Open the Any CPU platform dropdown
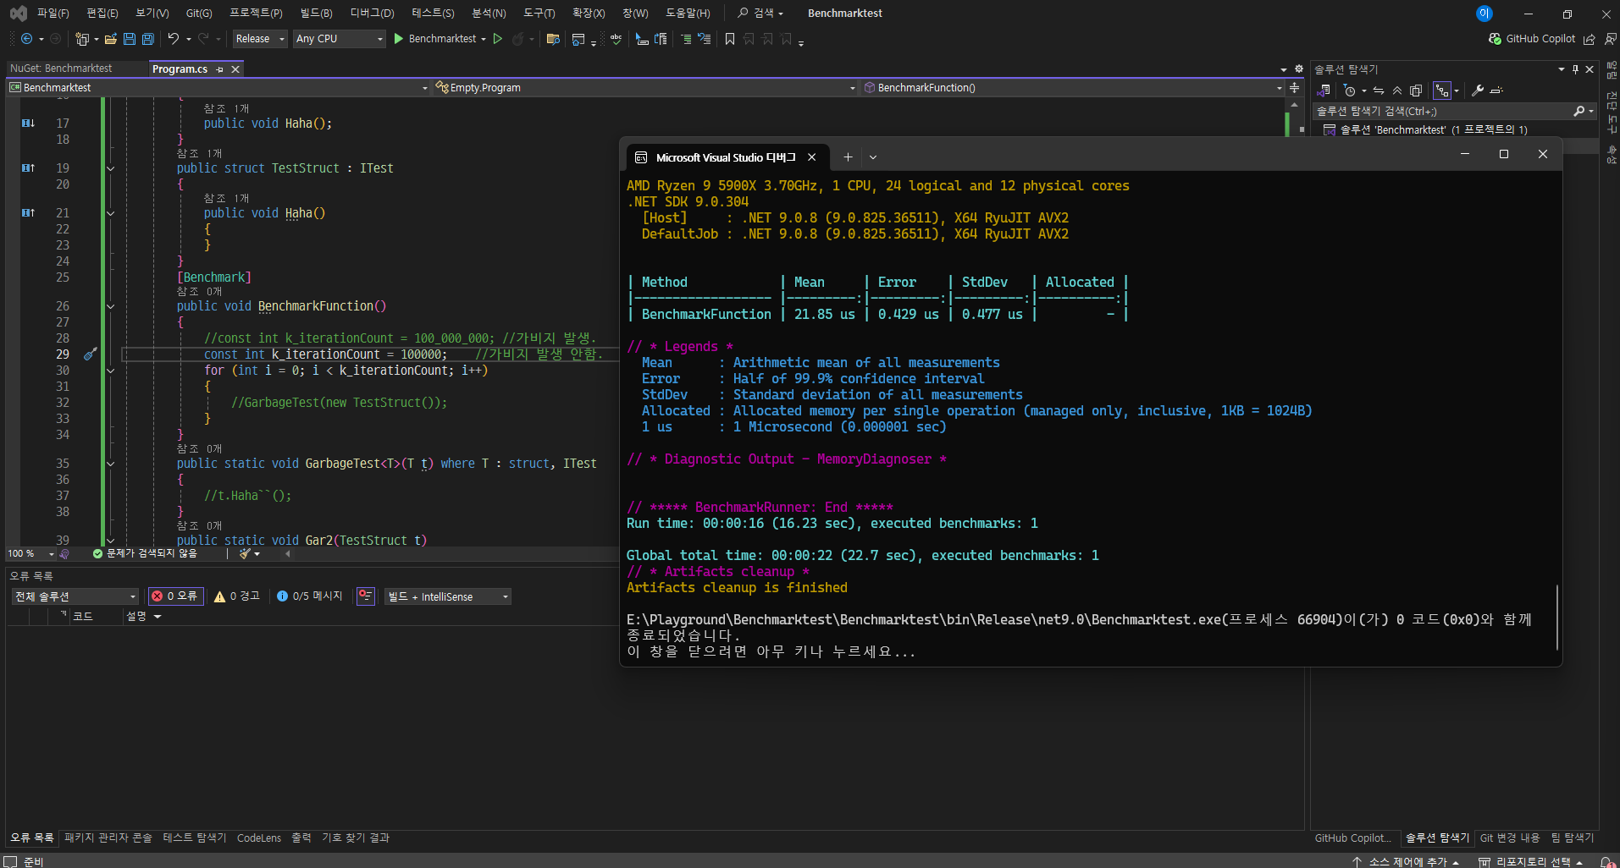This screenshot has height=868, width=1620. coord(340,39)
